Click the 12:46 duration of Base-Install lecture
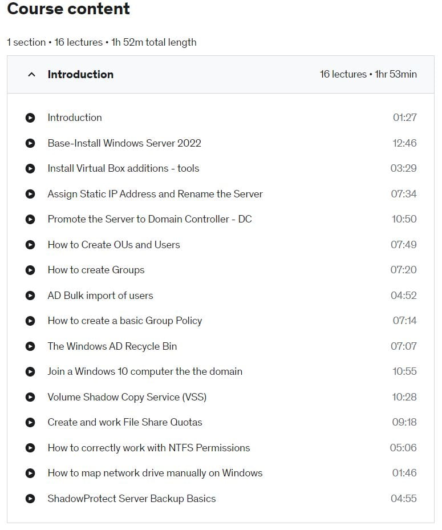The image size is (442, 530). pyautogui.click(x=404, y=143)
